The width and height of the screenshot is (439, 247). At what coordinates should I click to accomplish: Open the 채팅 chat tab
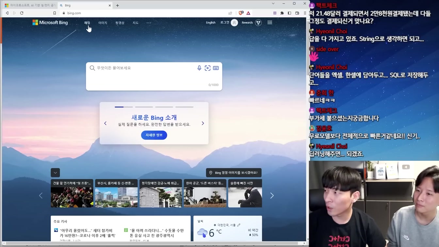(87, 23)
